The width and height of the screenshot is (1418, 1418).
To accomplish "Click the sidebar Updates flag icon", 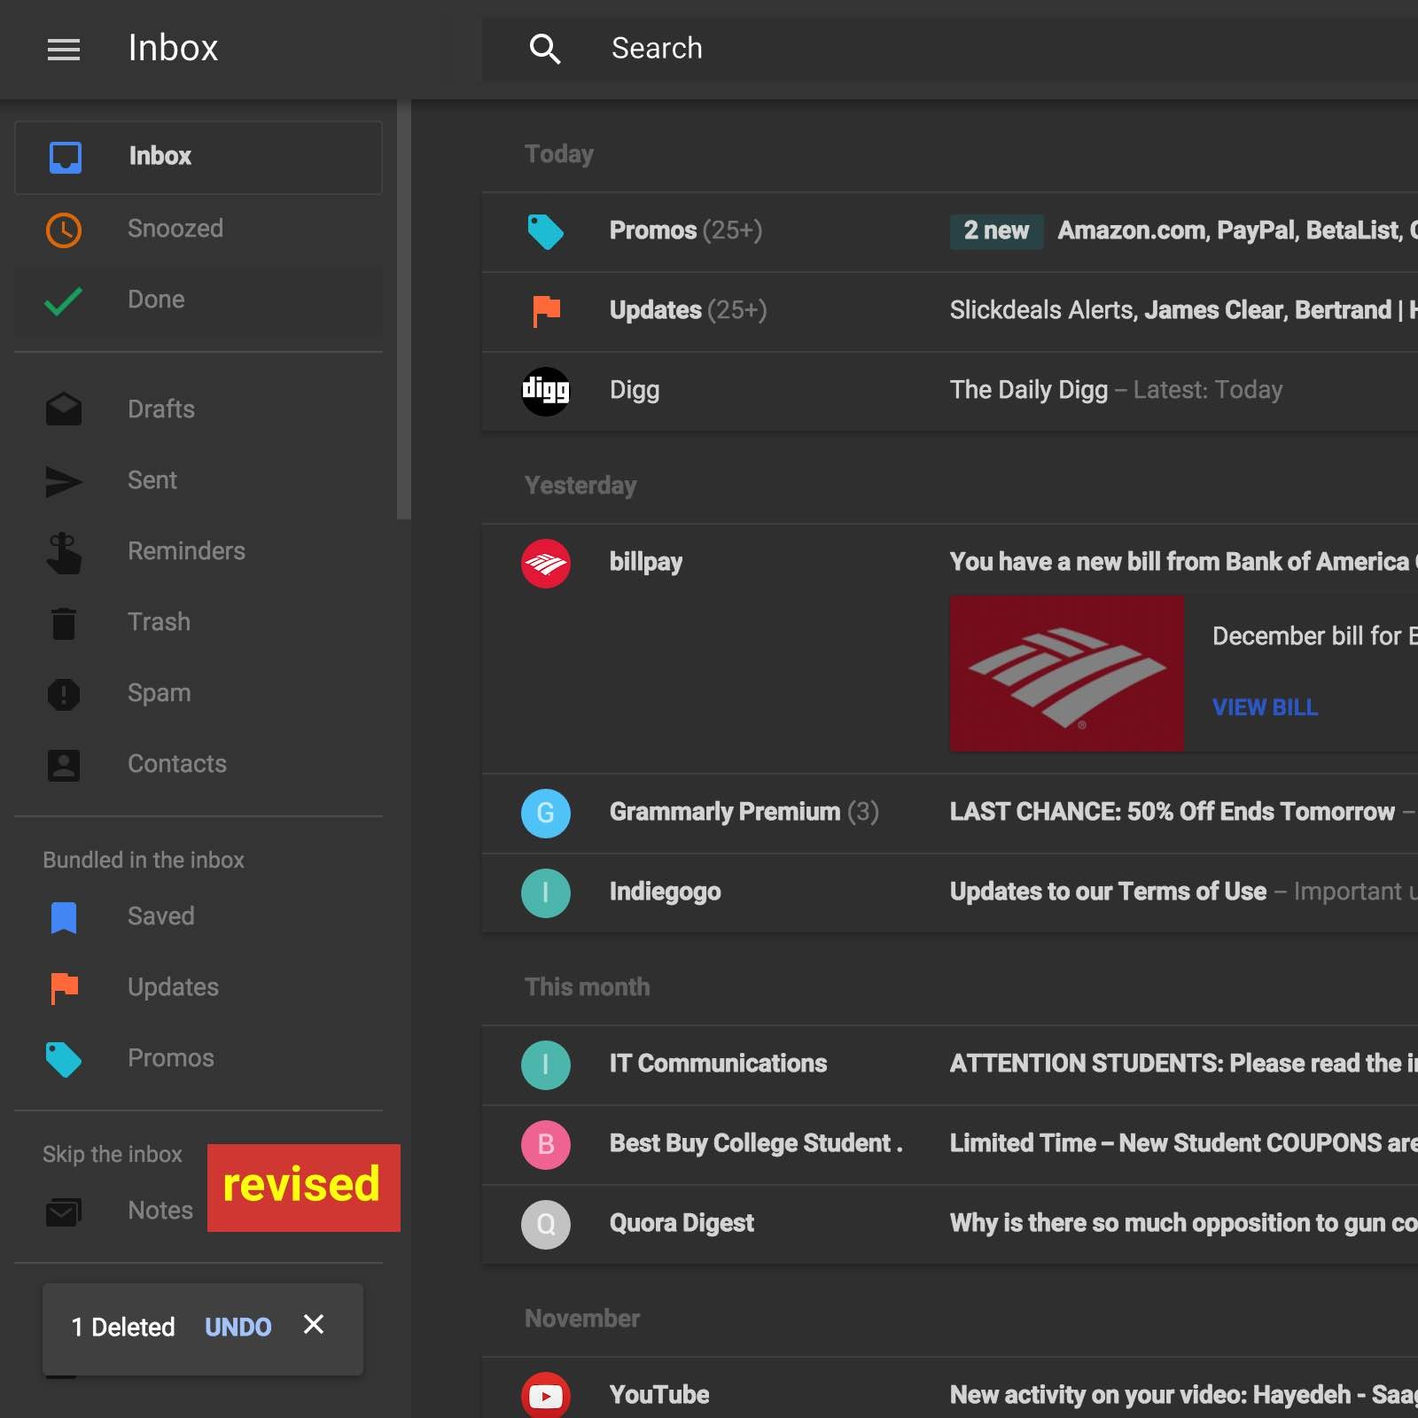I will tap(65, 988).
